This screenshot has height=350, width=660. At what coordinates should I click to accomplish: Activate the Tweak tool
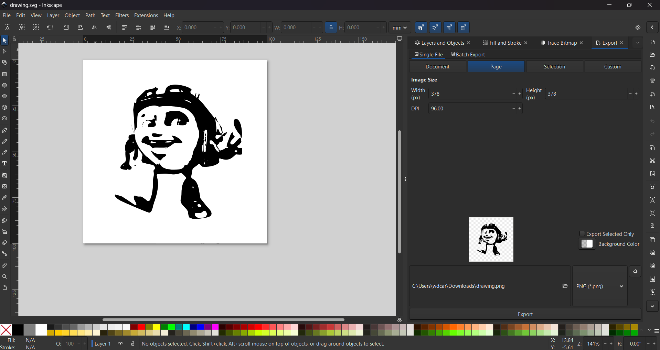pyautogui.click(x=4, y=220)
